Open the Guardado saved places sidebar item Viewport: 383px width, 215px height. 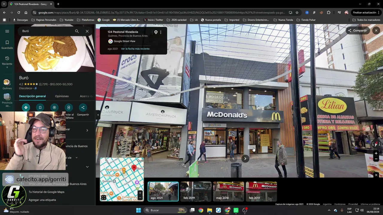(x=7, y=44)
